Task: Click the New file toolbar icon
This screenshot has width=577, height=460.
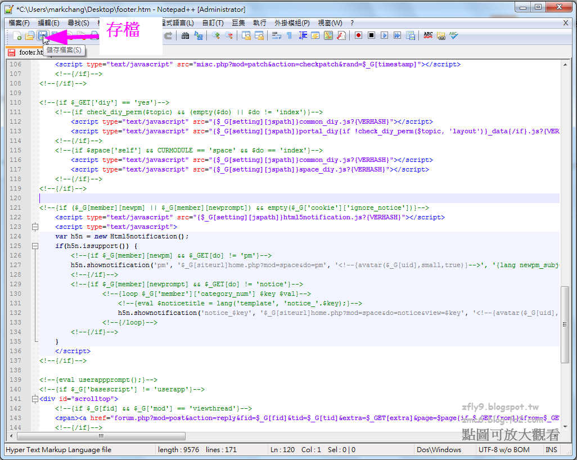Action: pos(17,35)
